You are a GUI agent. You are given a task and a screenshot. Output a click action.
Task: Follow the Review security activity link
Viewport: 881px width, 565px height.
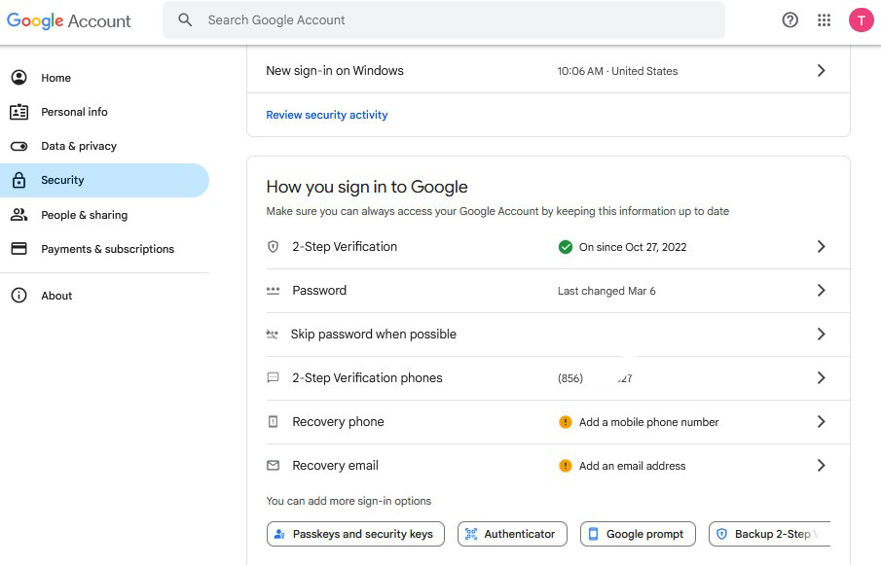tap(327, 115)
